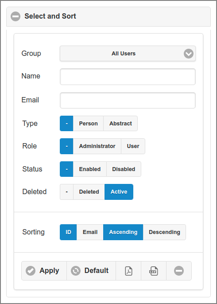Select the Active deleted filter

tap(119, 192)
